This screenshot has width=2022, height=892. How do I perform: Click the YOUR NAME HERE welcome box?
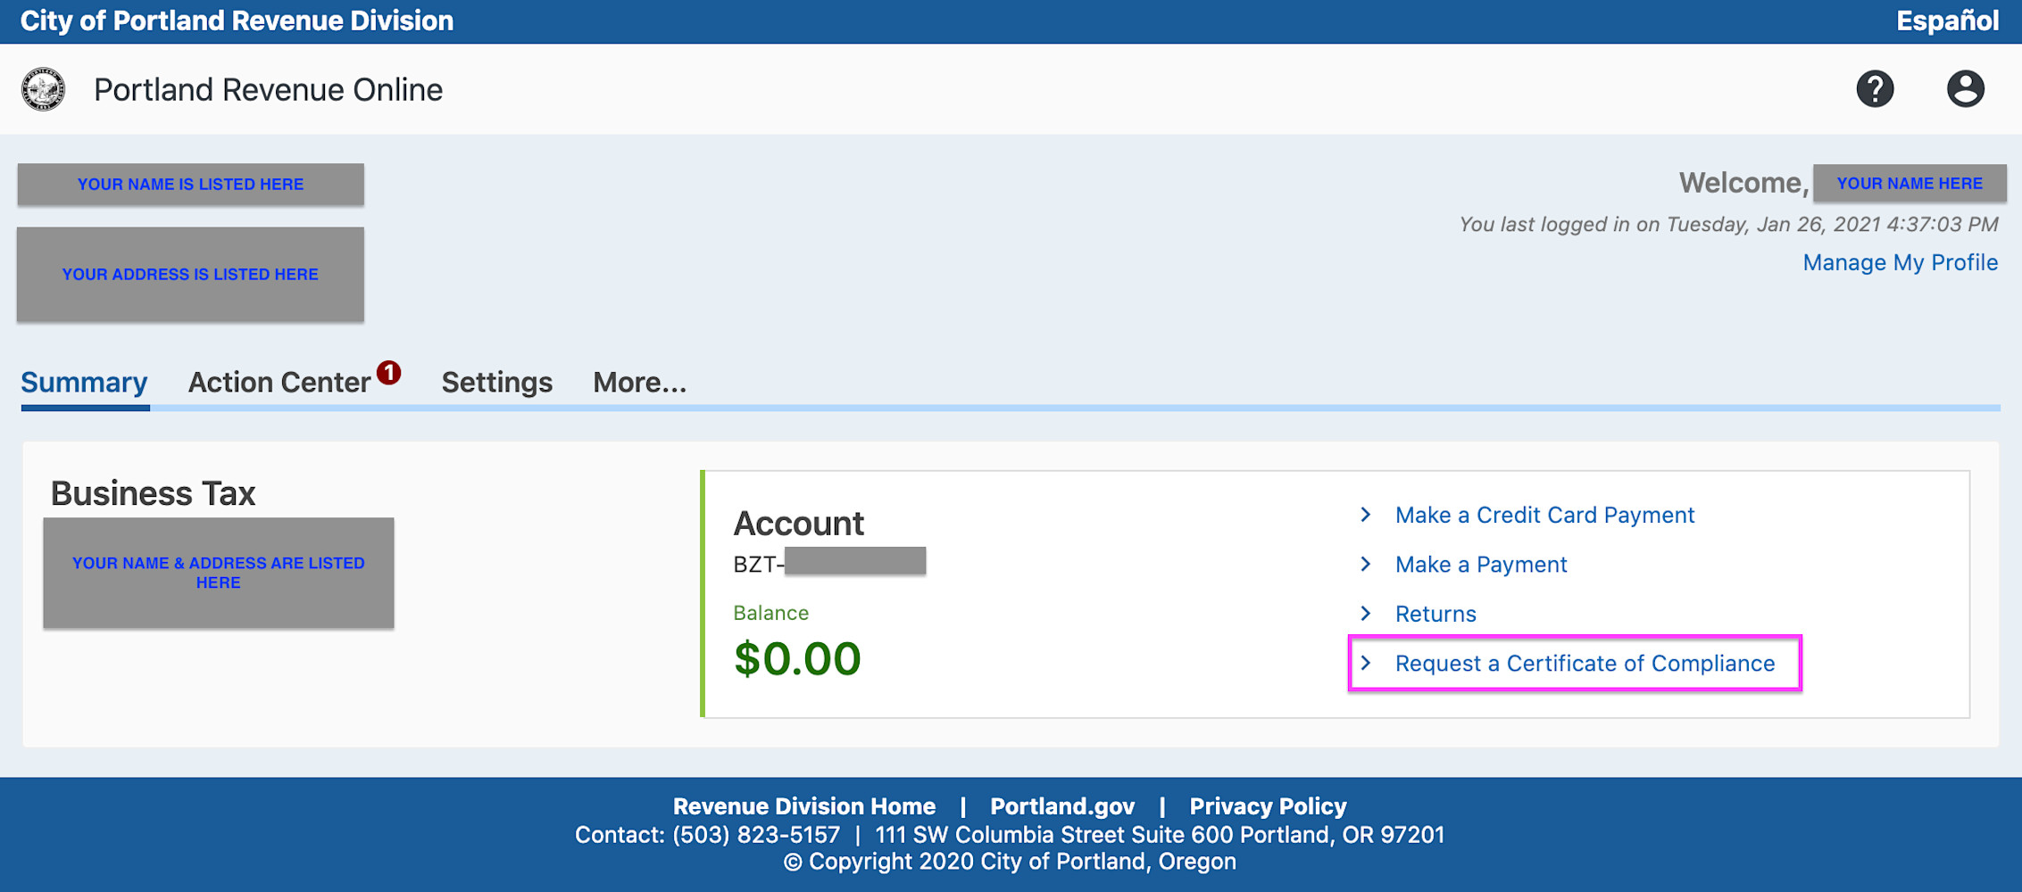[1910, 183]
